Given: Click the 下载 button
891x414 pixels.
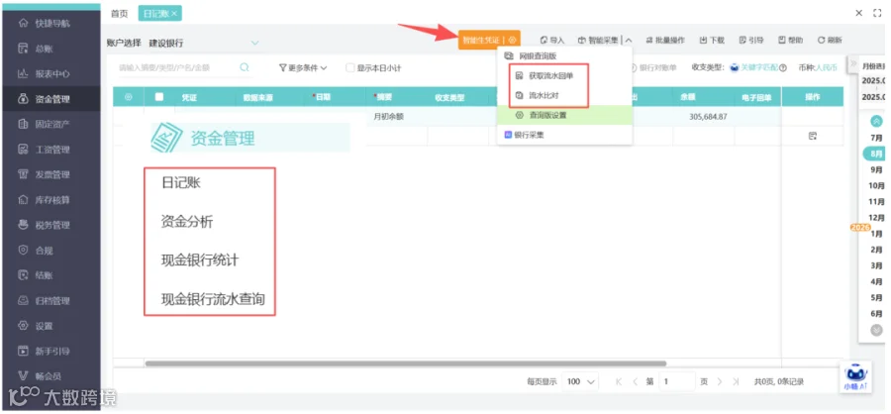Looking at the screenshot, I should point(712,40).
